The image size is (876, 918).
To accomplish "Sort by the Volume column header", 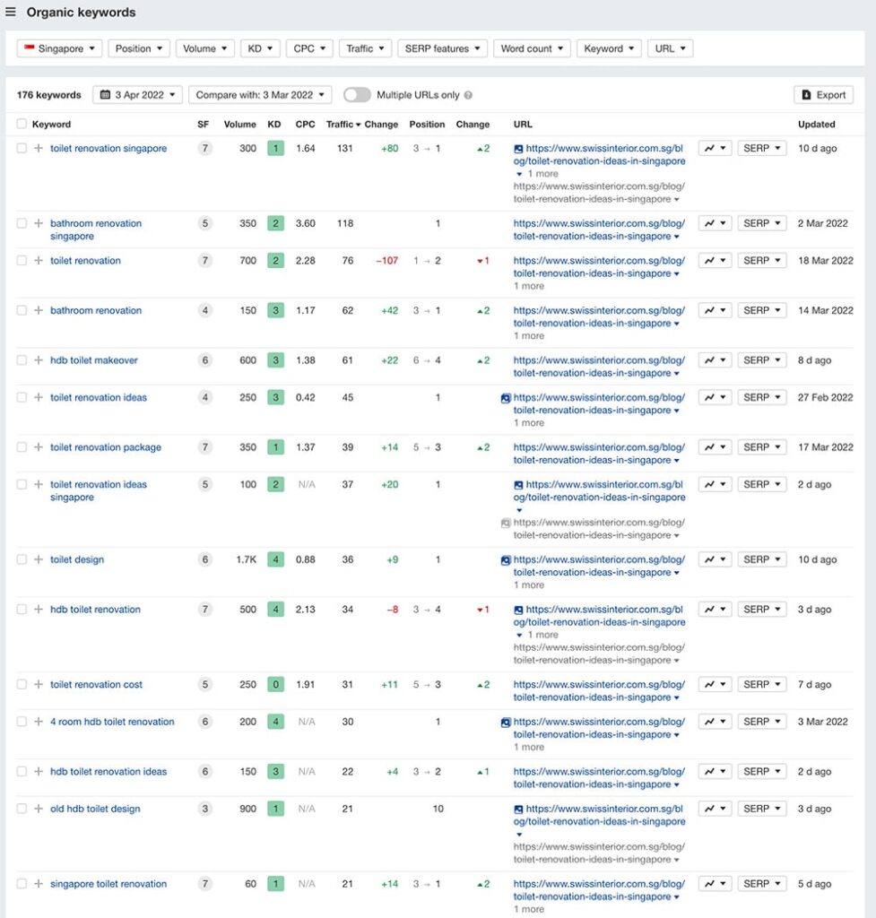I will pos(239,125).
